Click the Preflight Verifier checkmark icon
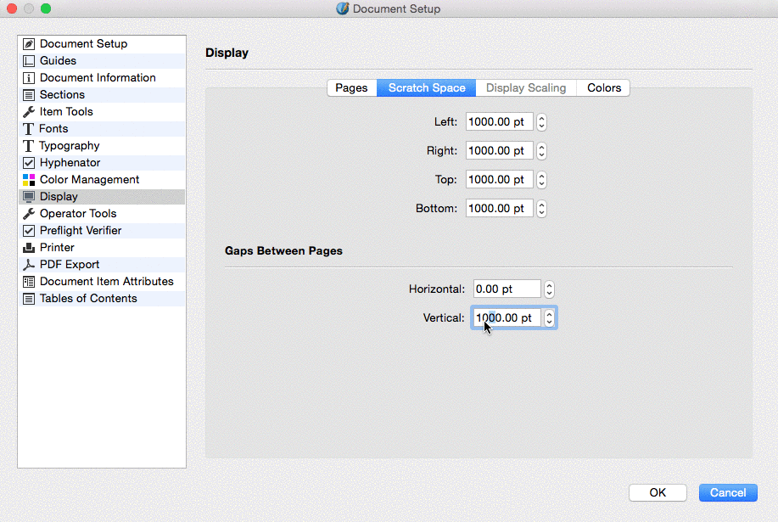This screenshot has width=778, height=522. 29,231
